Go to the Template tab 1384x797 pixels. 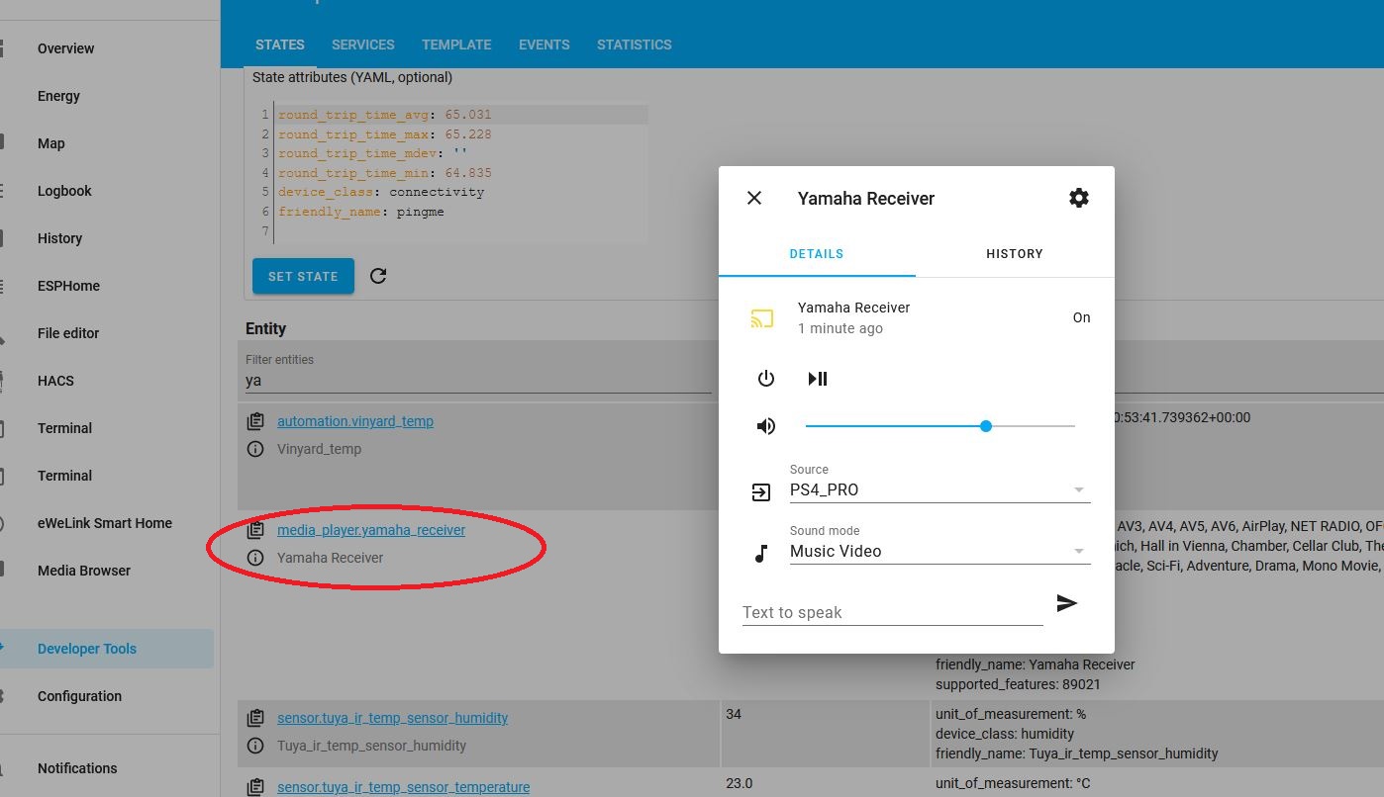456,44
